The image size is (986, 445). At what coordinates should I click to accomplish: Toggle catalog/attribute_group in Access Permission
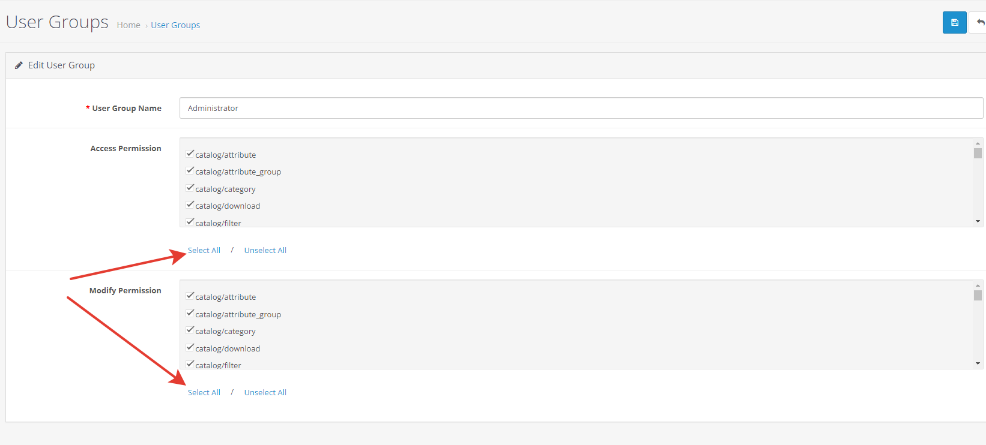click(x=190, y=171)
